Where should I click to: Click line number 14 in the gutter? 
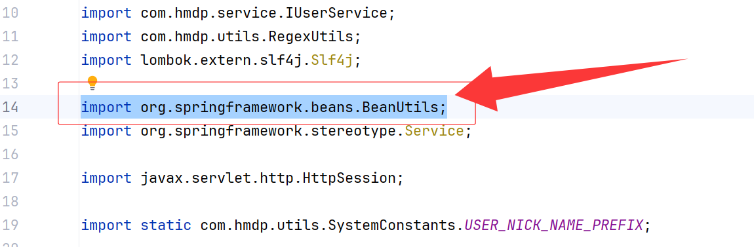pyautogui.click(x=10, y=107)
